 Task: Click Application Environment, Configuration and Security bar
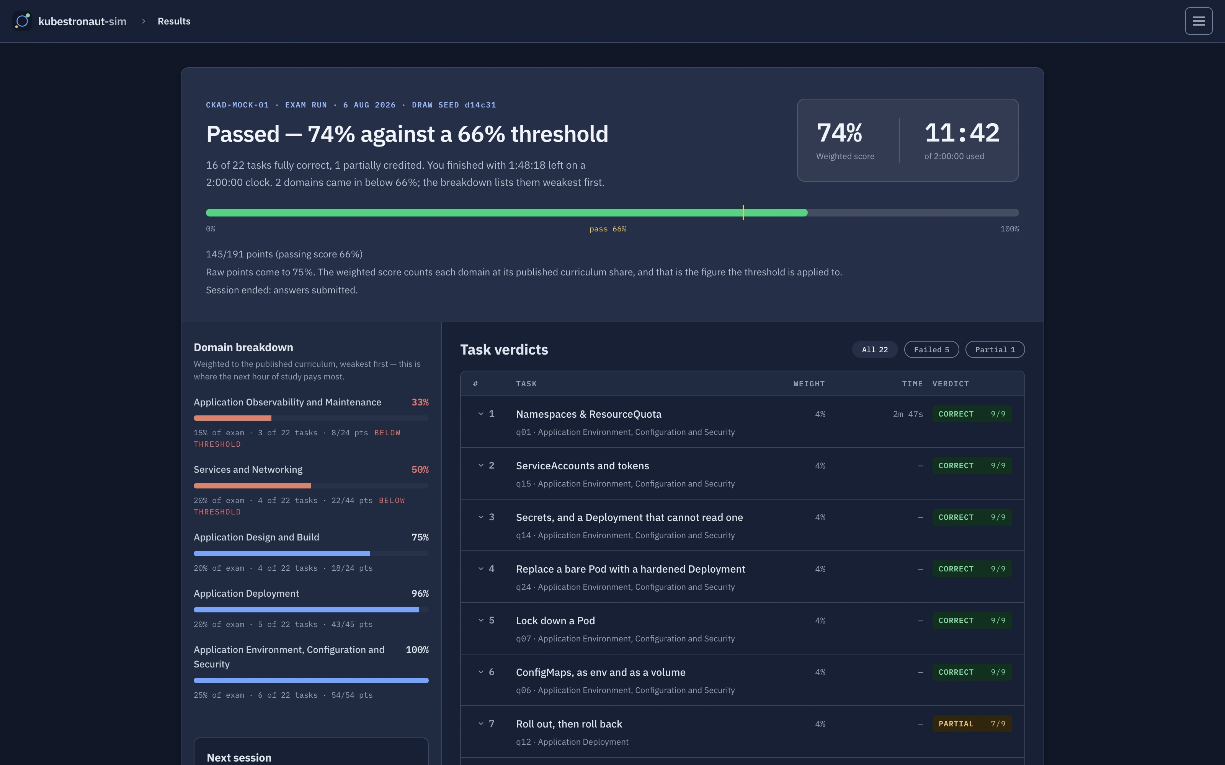311,680
